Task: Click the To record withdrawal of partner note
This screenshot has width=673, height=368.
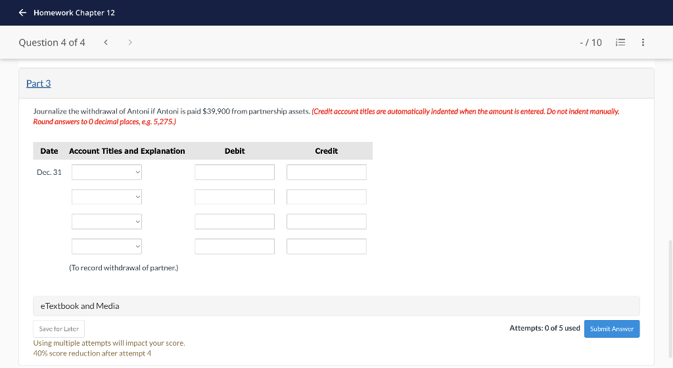Action: (124, 267)
